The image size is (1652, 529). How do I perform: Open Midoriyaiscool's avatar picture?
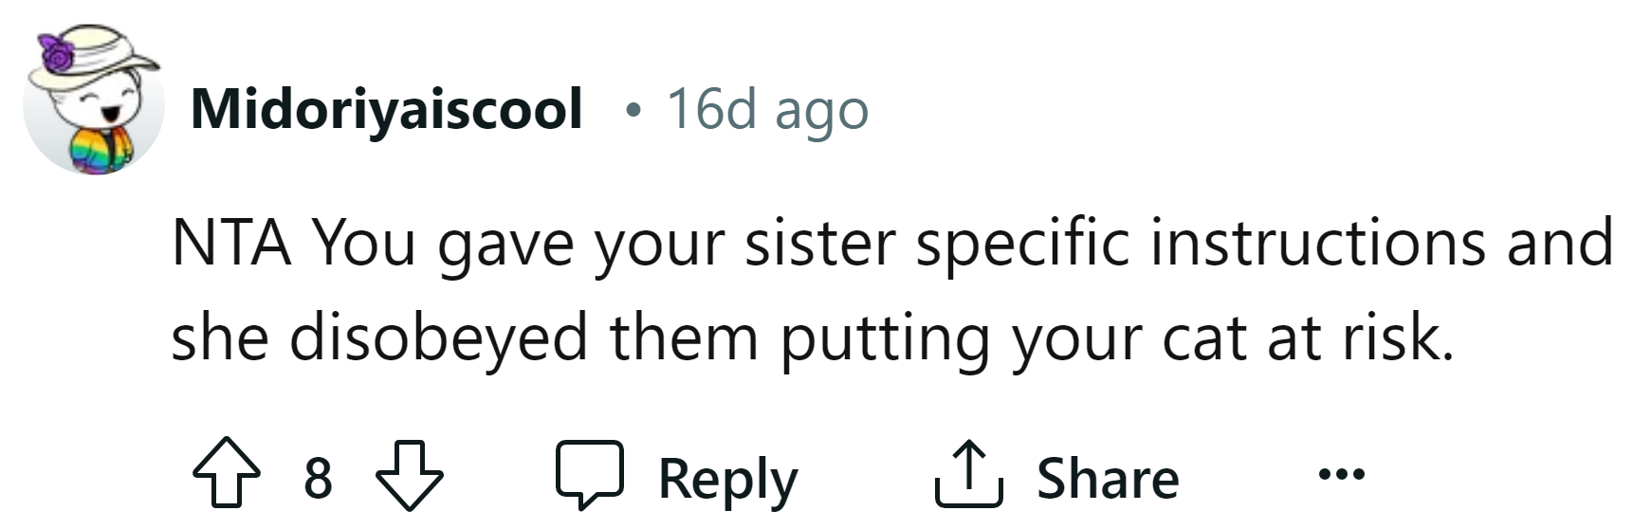tap(93, 102)
